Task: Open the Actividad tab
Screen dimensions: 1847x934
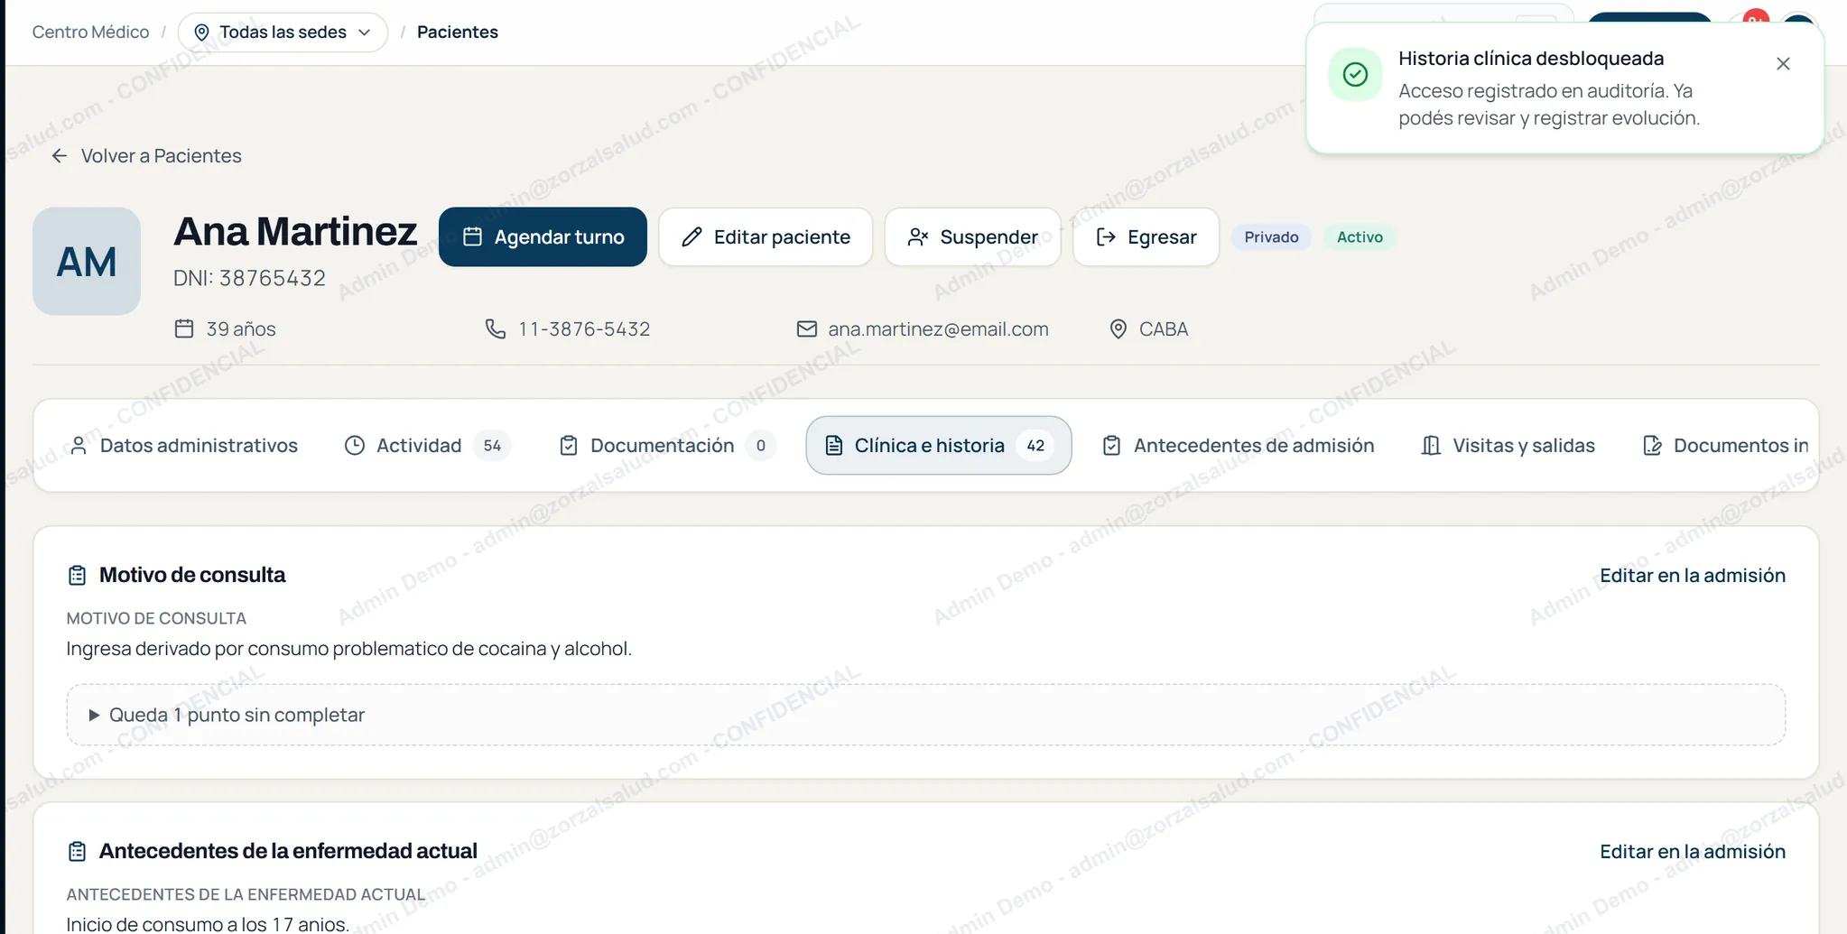Action: (x=427, y=446)
